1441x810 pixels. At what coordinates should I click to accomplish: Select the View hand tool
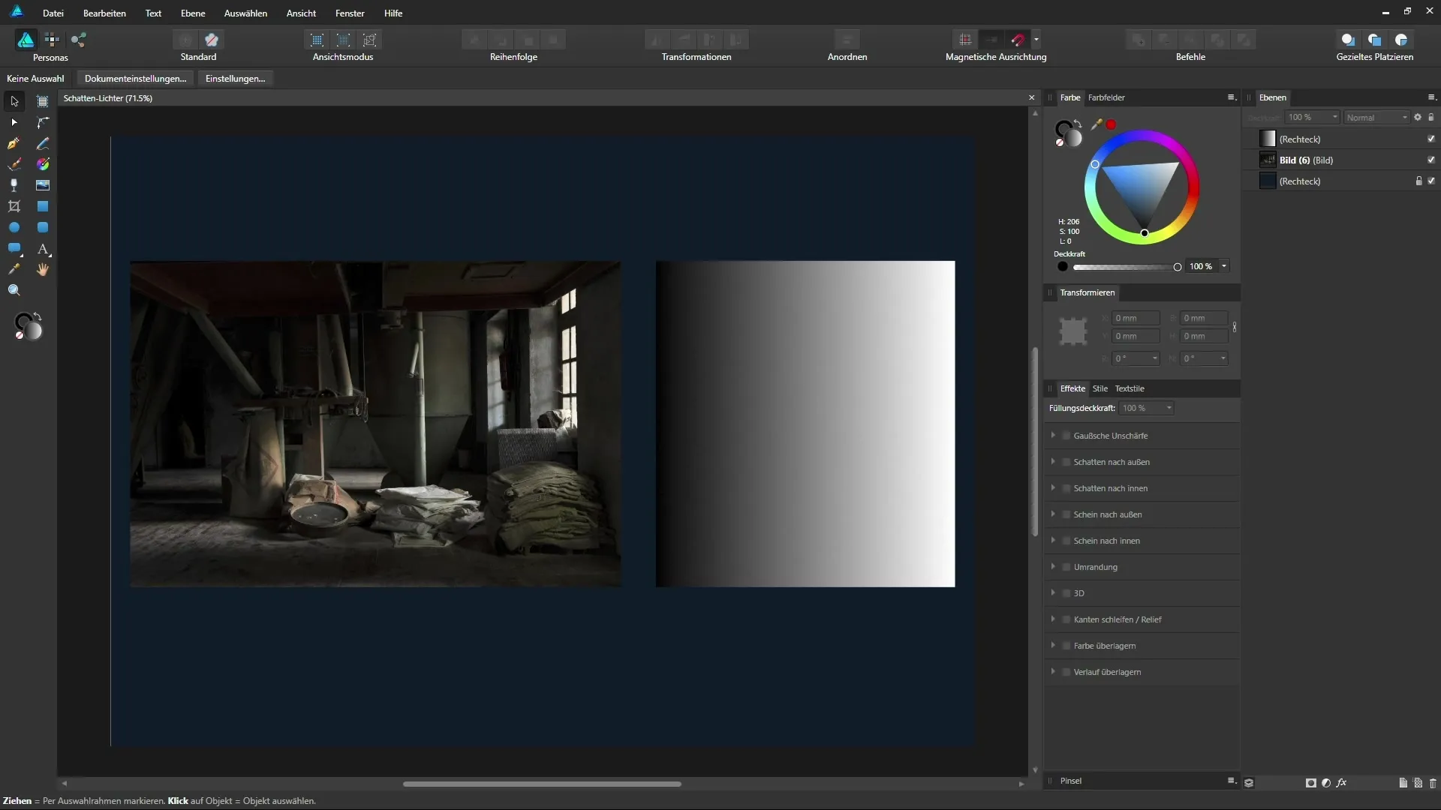point(43,269)
